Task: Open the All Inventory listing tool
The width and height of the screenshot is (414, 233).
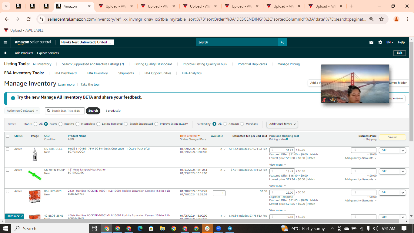Action: point(42,64)
